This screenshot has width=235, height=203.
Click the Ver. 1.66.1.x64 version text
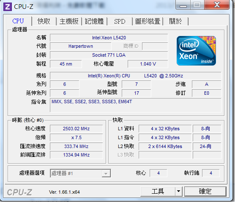64,192
